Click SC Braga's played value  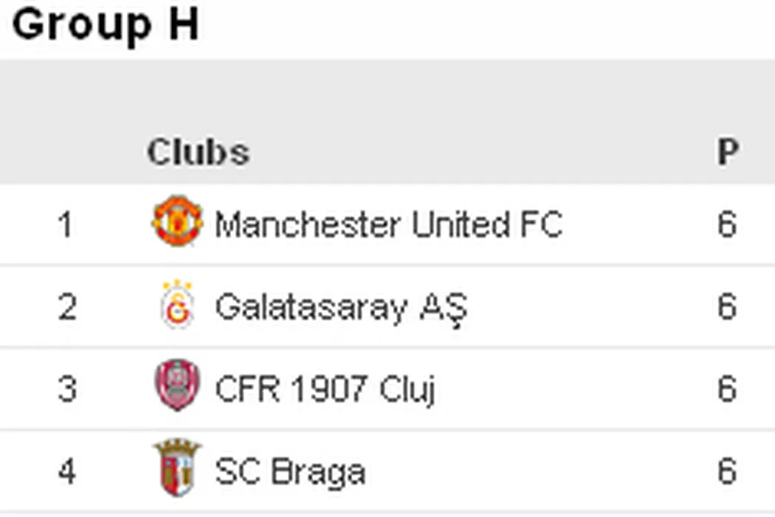coord(727,472)
